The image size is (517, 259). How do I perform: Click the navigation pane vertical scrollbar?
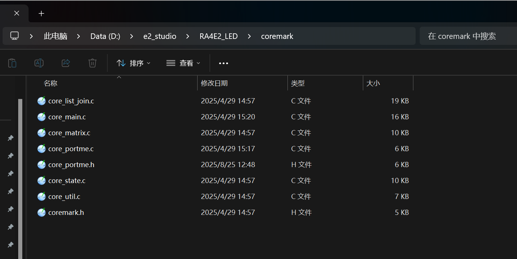click(x=20, y=179)
